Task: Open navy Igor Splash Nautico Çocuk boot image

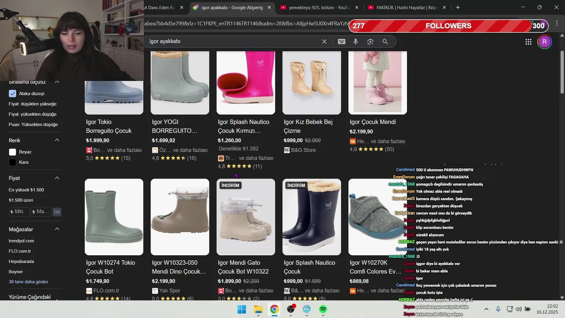Action: point(312,217)
